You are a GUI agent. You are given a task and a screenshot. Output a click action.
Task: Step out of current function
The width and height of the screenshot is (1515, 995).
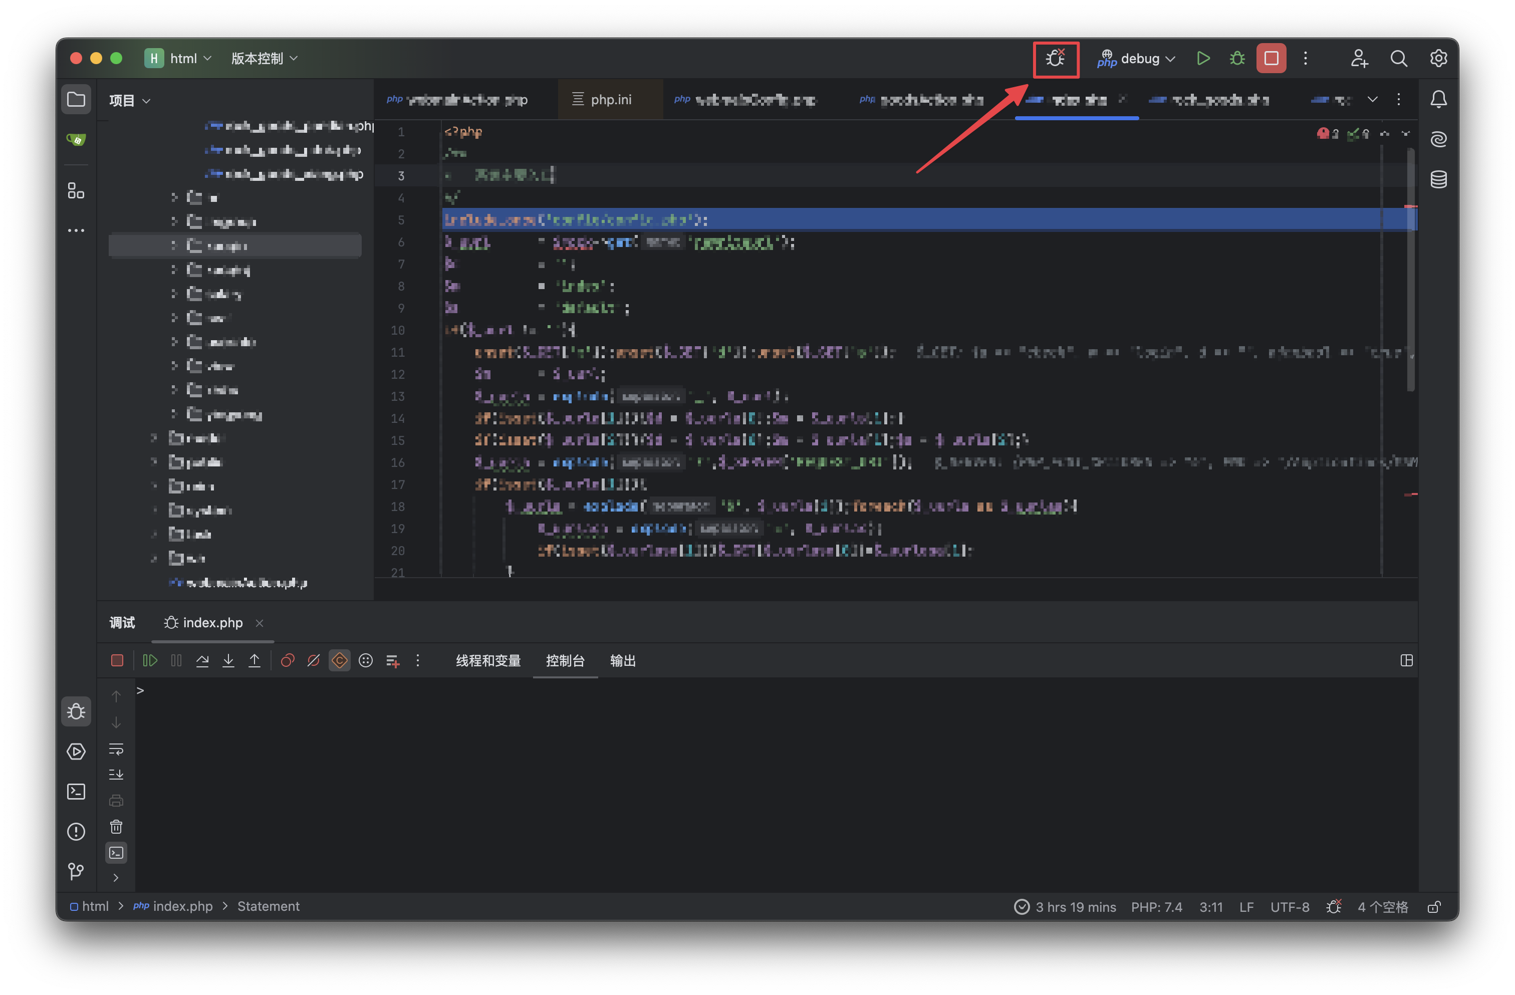(255, 661)
